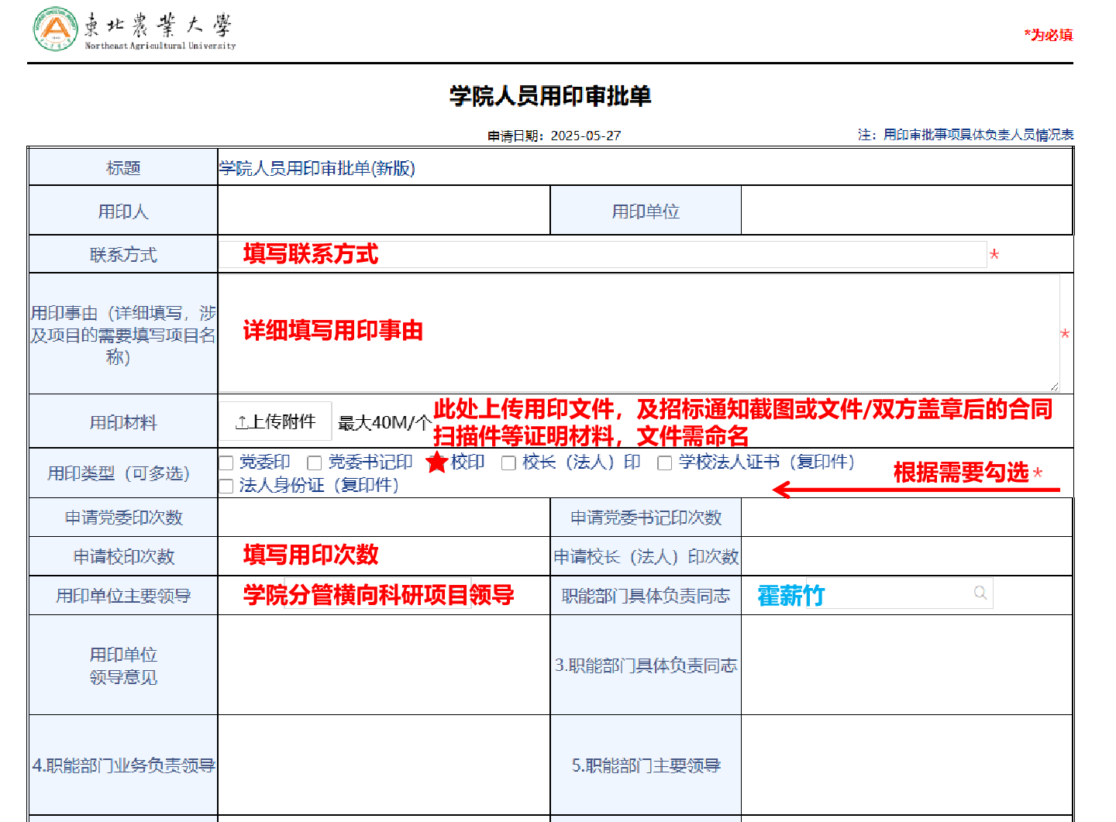Click the Northeast Agricultural University logo
Viewport: 1116px width, 822px height.
coord(56,29)
